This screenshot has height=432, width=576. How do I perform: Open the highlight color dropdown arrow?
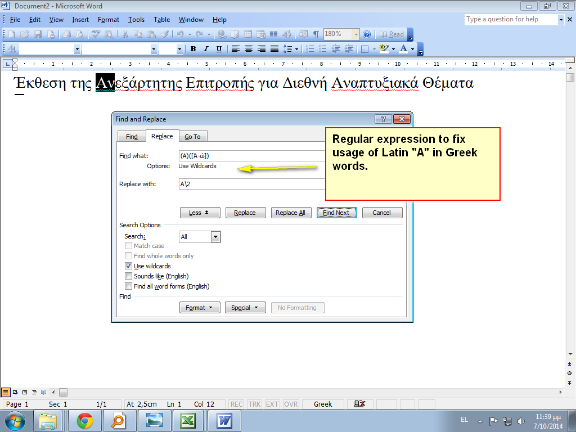[393, 49]
